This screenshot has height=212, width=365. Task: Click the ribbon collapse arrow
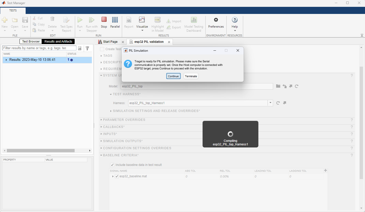[x=362, y=35]
